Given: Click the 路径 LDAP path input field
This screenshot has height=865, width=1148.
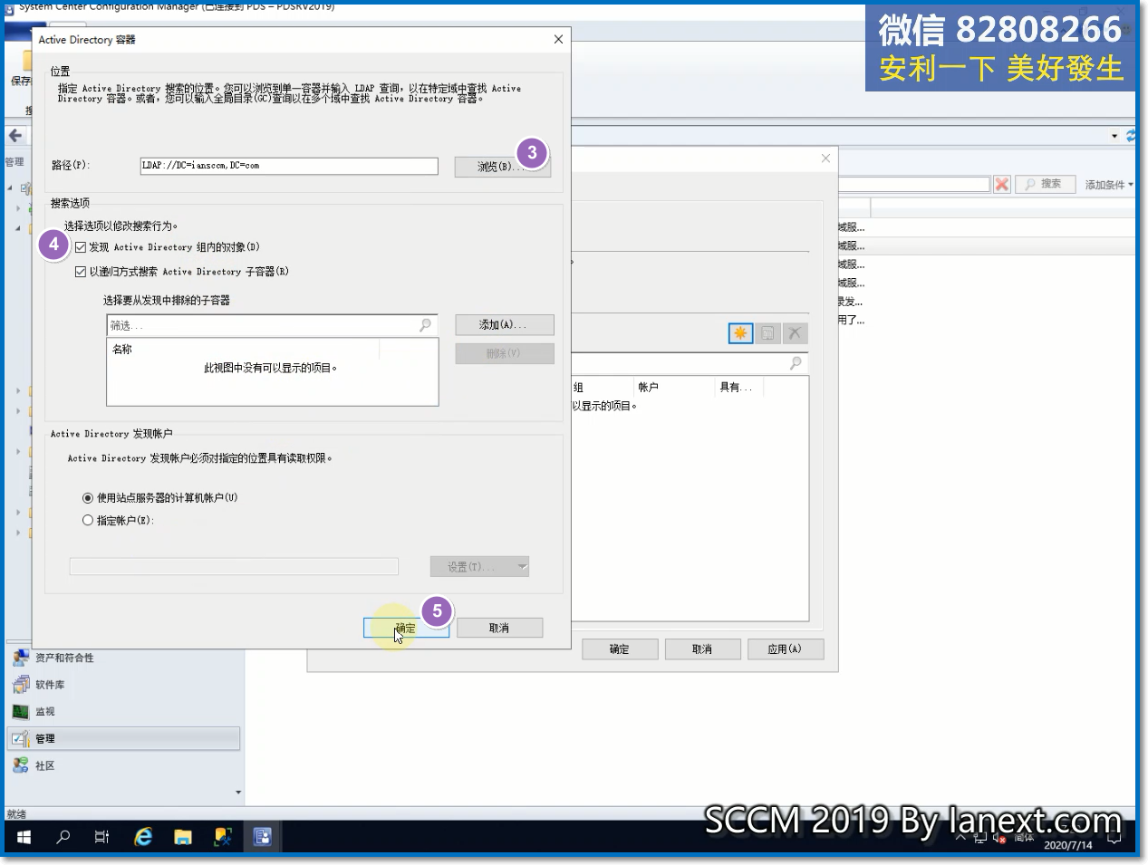Looking at the screenshot, I should (x=289, y=166).
